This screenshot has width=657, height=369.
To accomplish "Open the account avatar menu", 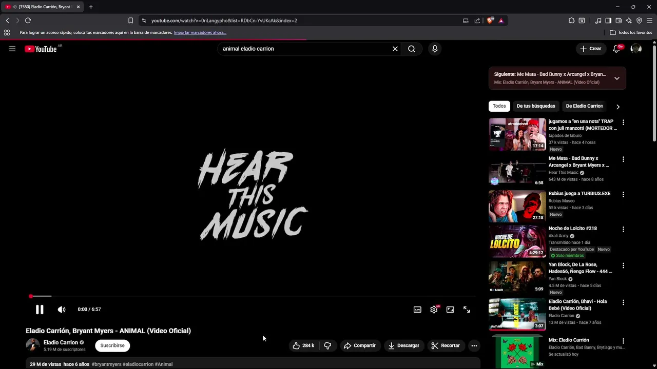I will click(x=636, y=49).
